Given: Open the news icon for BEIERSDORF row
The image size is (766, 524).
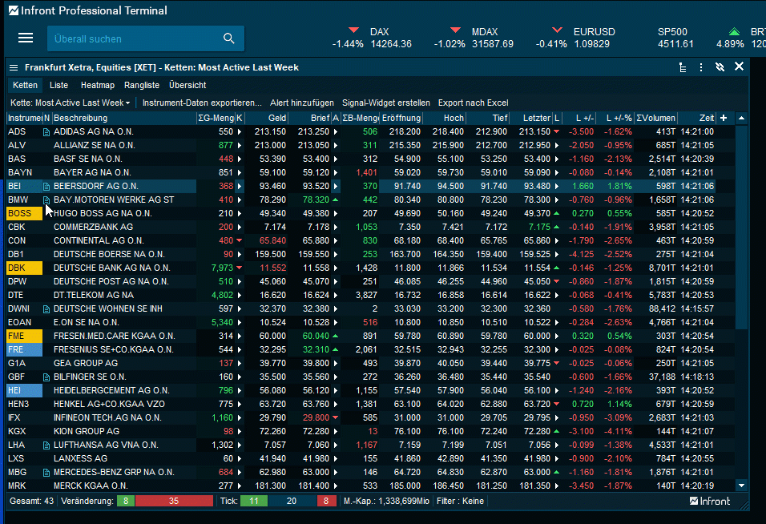Looking at the screenshot, I should (x=46, y=186).
